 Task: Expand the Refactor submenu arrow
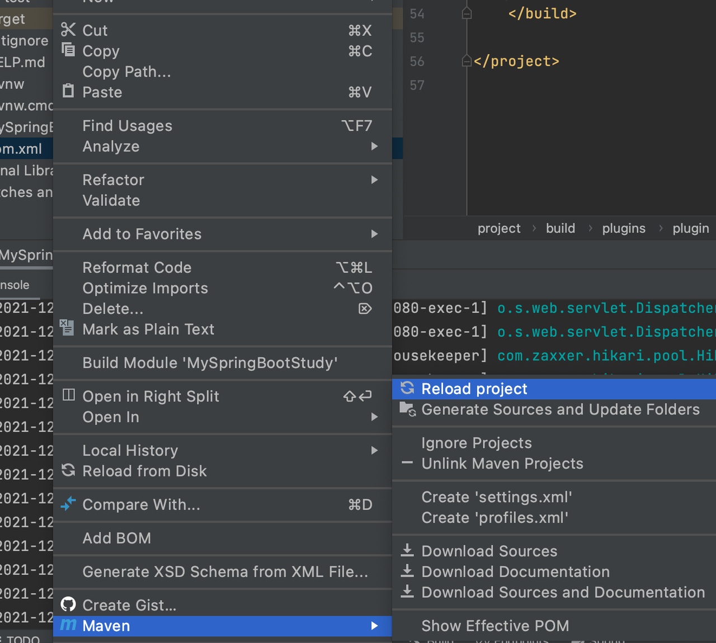[x=374, y=179]
